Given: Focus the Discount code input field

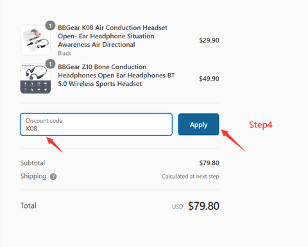Looking at the screenshot, I should coord(96,124).
